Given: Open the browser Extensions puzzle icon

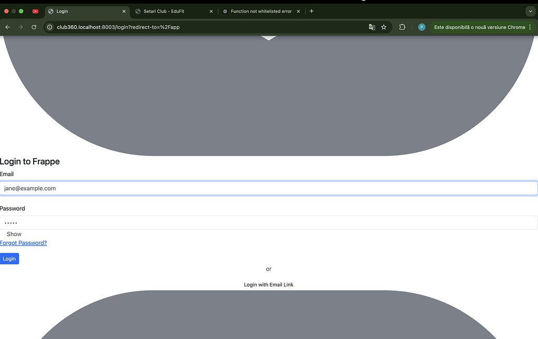Looking at the screenshot, I should pyautogui.click(x=402, y=27).
